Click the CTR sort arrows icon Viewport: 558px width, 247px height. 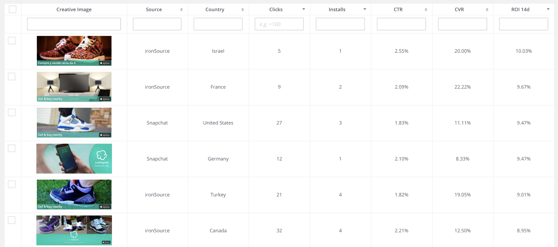[426, 9]
